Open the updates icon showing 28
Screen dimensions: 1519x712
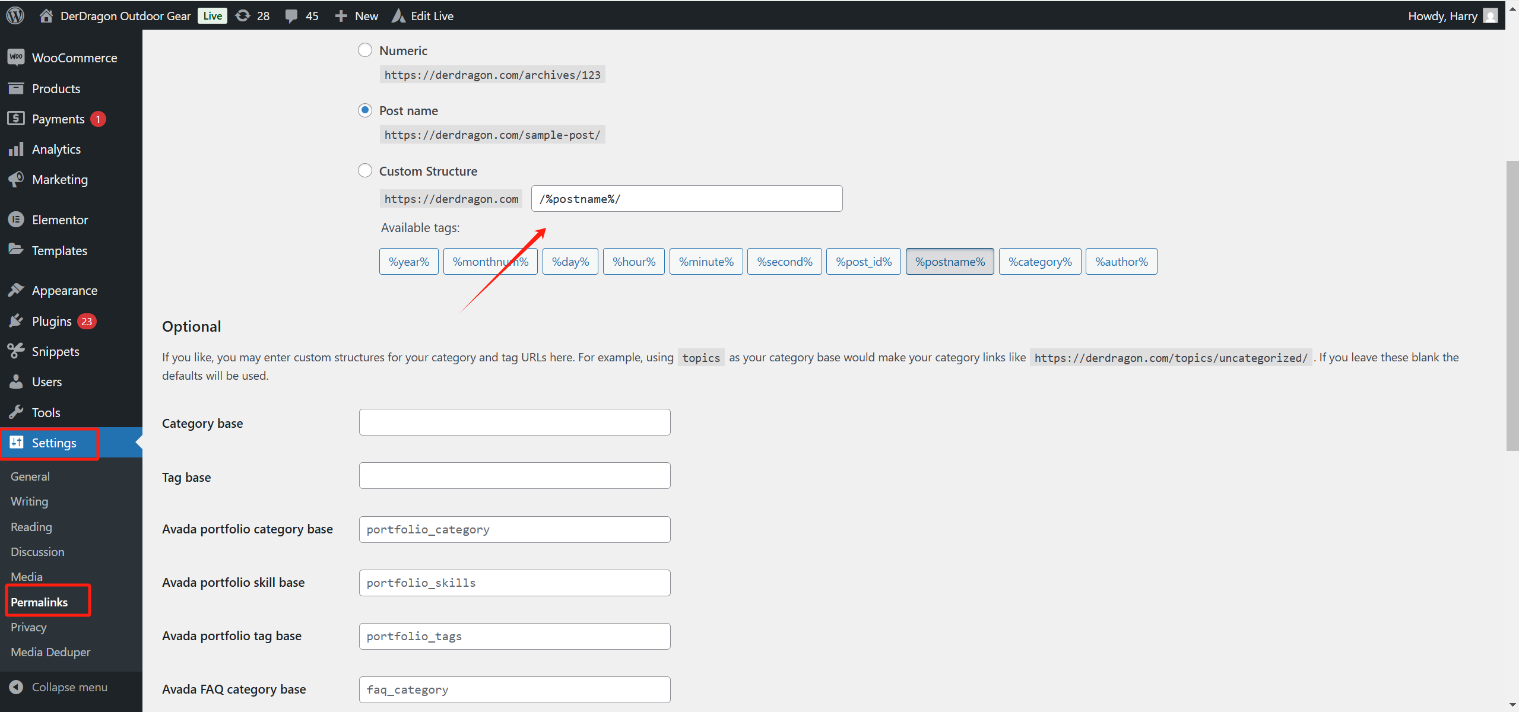tap(243, 15)
